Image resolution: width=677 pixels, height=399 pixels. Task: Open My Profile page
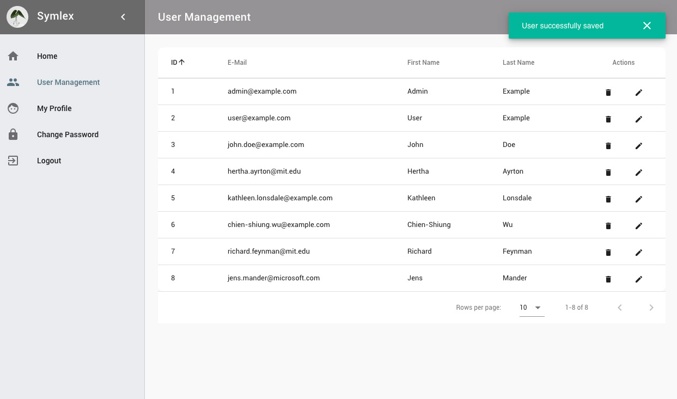pyautogui.click(x=54, y=108)
